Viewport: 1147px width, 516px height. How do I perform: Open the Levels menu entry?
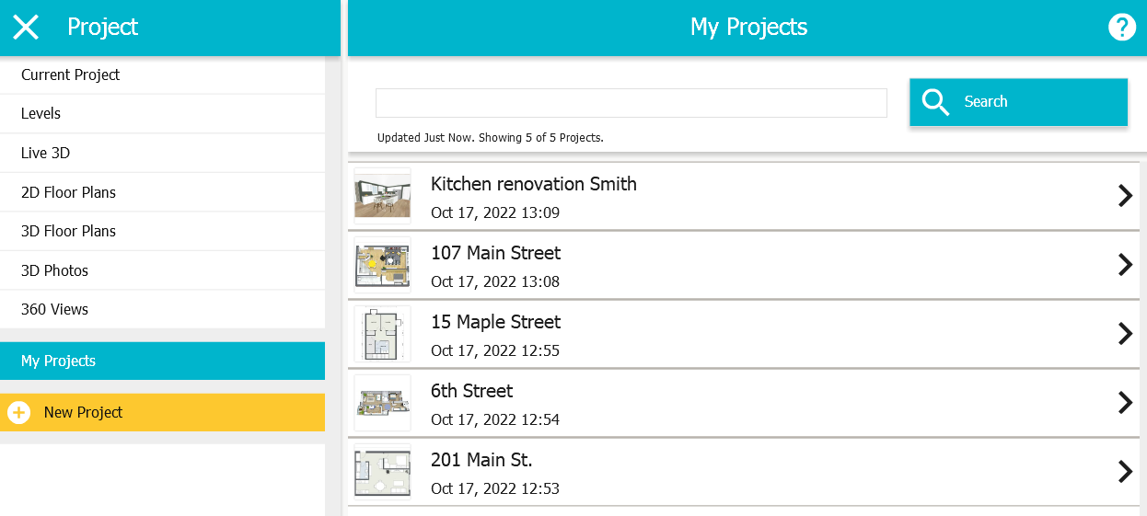click(x=162, y=114)
